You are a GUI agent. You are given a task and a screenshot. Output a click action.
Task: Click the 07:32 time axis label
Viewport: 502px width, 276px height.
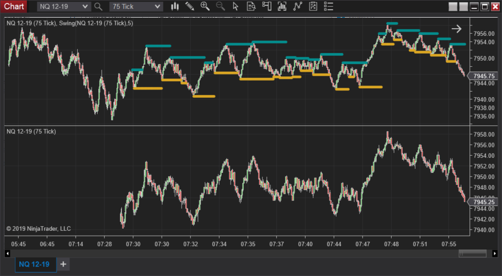190,244
